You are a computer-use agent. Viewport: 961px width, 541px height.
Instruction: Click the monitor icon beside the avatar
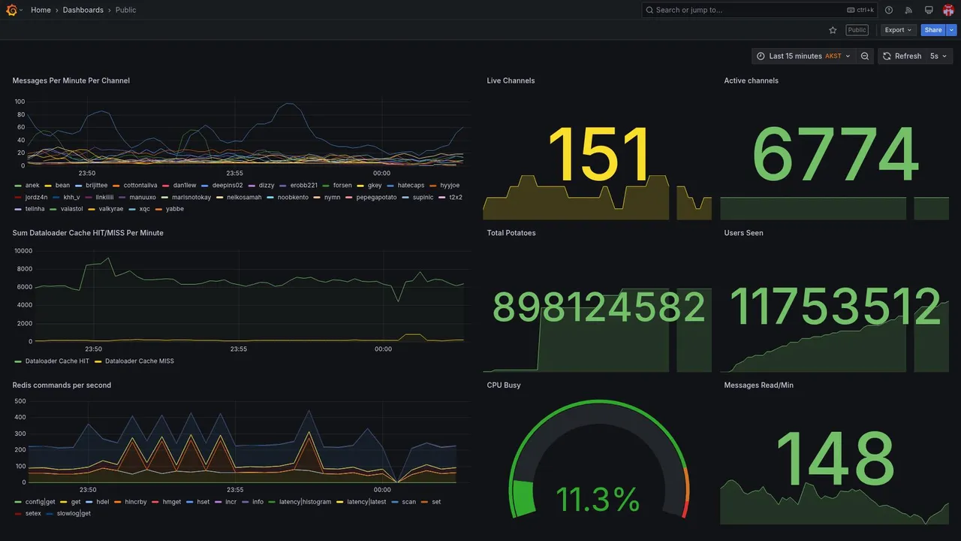tap(929, 10)
